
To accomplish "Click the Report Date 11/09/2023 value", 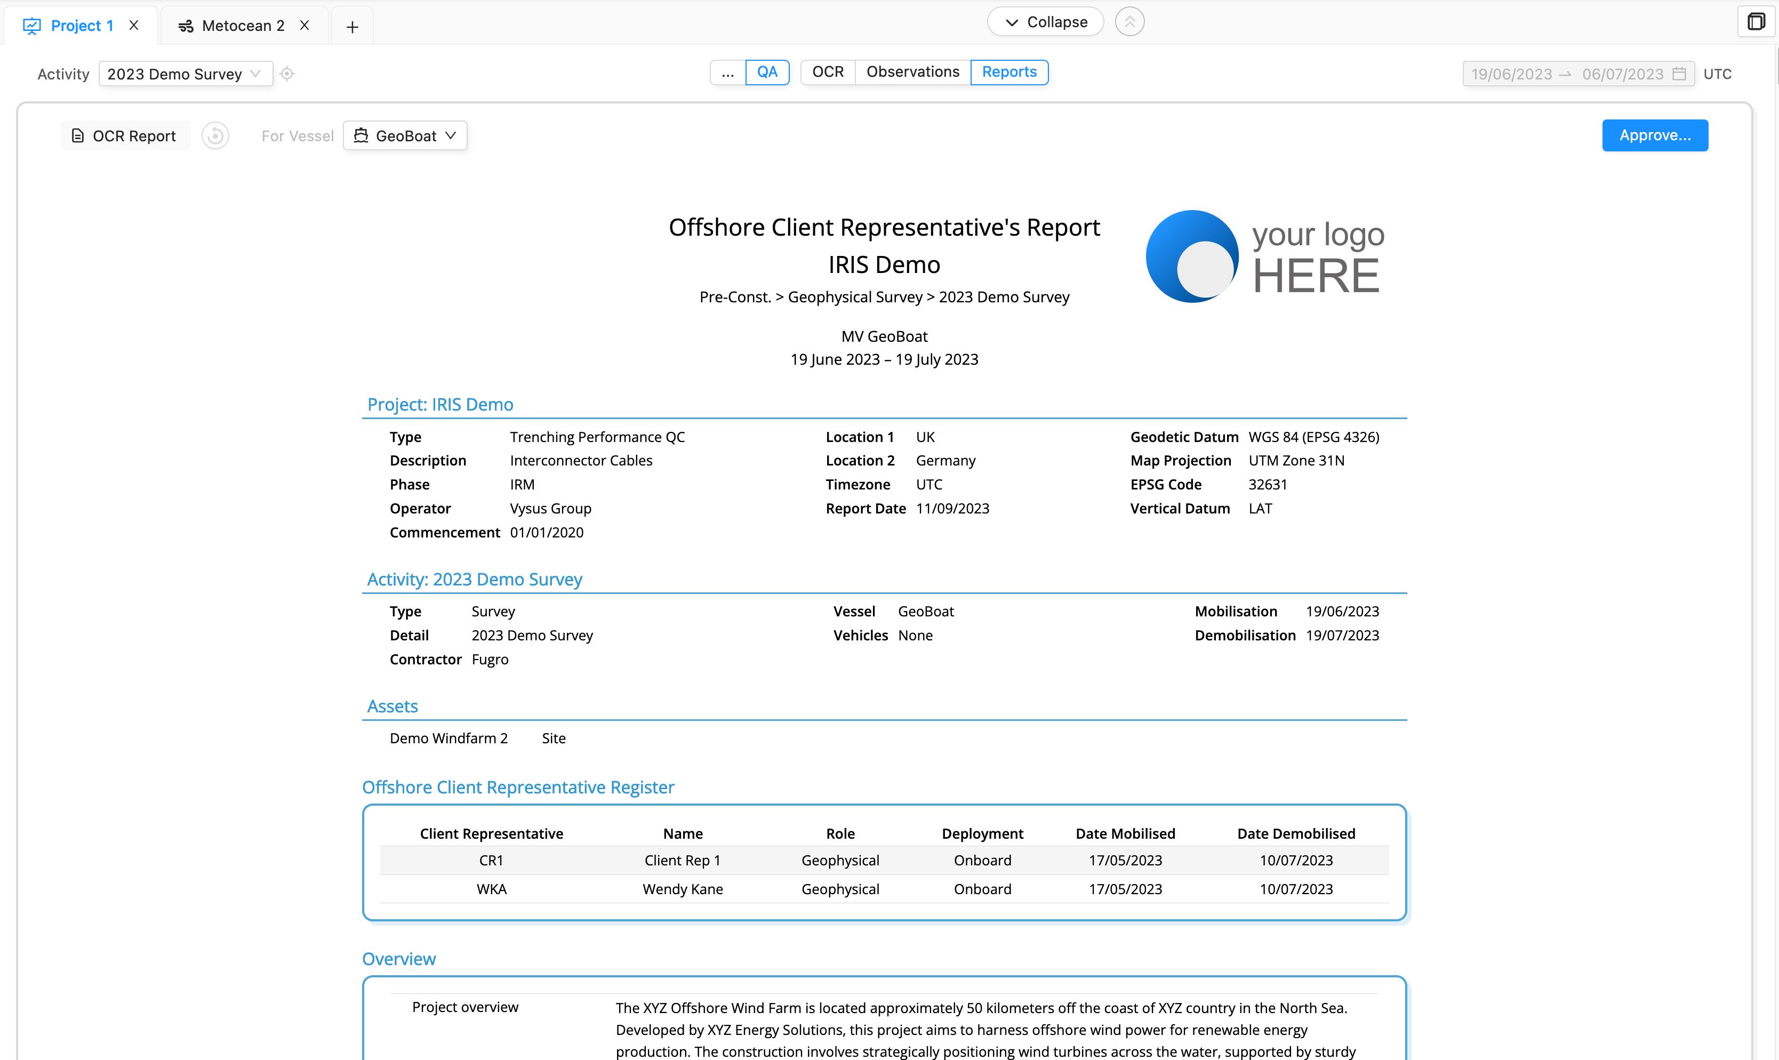I will click(953, 509).
